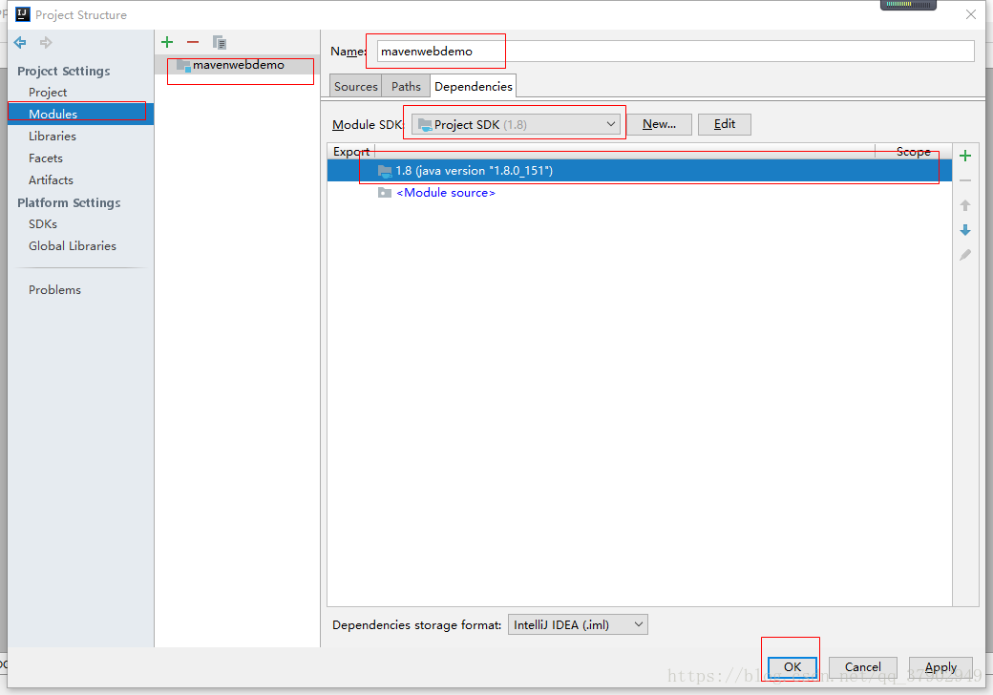Image resolution: width=993 pixels, height=695 pixels.
Task: Click the module Name input field
Action: [x=675, y=52]
